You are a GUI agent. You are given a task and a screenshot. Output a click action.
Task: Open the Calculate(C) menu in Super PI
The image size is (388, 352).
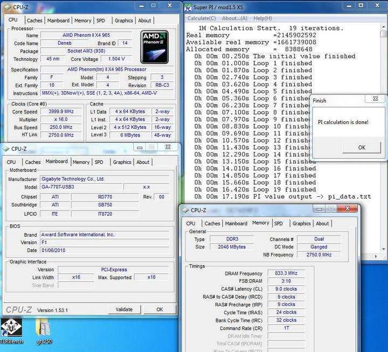(202, 18)
